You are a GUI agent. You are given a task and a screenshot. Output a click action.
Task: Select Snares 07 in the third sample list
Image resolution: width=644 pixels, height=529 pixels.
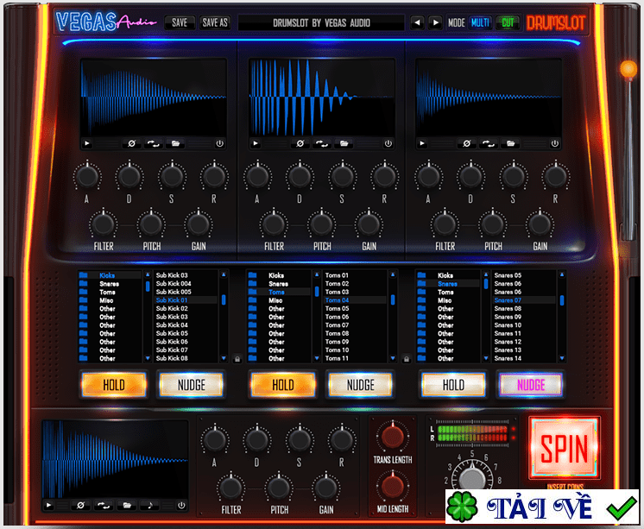[x=525, y=300]
